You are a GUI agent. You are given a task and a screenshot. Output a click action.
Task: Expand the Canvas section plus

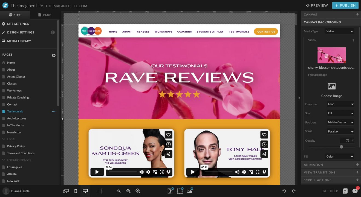(x=357, y=15)
